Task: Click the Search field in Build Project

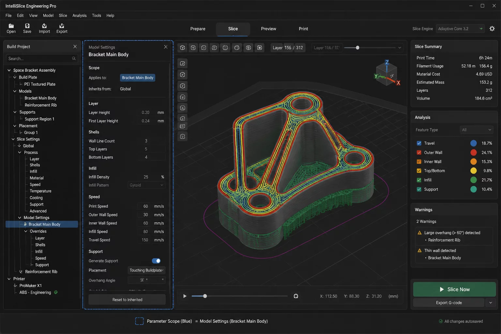Action: click(42, 58)
